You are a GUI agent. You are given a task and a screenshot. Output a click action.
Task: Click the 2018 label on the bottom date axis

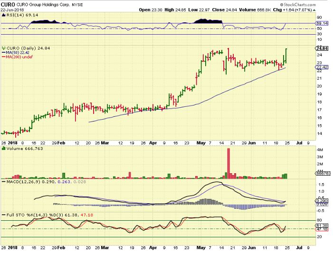coord(12,248)
